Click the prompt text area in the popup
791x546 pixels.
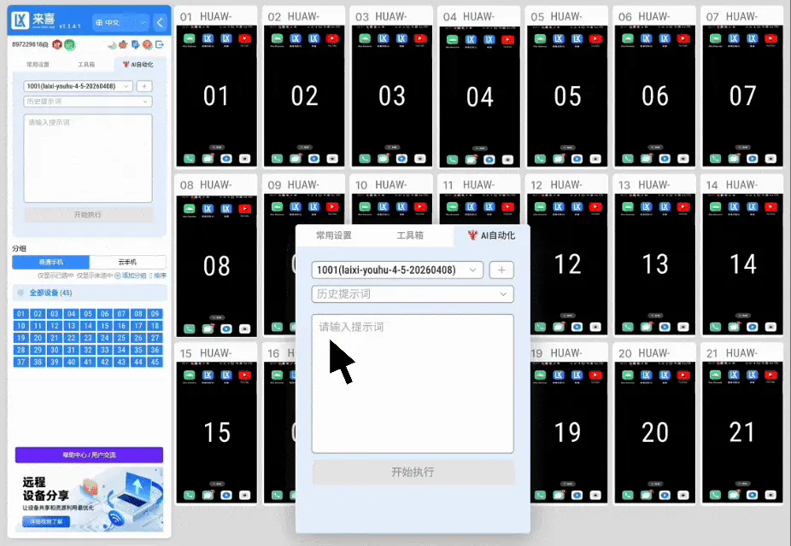click(413, 384)
